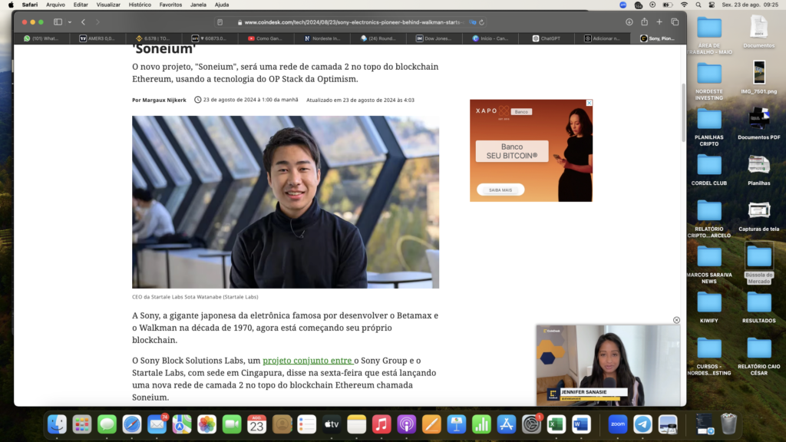Open Music from the Dock

(x=381, y=424)
